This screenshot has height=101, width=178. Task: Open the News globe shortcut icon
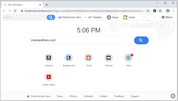(x=128, y=58)
